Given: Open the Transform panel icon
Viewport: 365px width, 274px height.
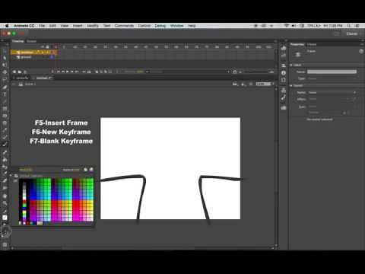Looking at the screenshot, I should (284, 80).
